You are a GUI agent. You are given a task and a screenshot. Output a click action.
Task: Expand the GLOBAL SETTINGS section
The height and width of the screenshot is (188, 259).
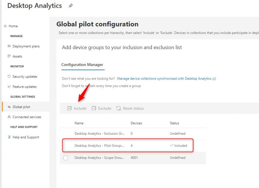pos(23,96)
